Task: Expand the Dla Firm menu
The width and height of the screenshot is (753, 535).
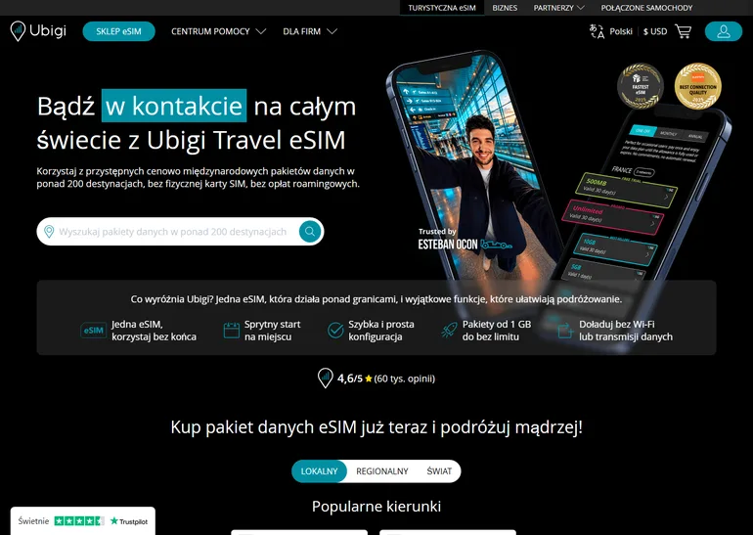Action: tap(310, 31)
